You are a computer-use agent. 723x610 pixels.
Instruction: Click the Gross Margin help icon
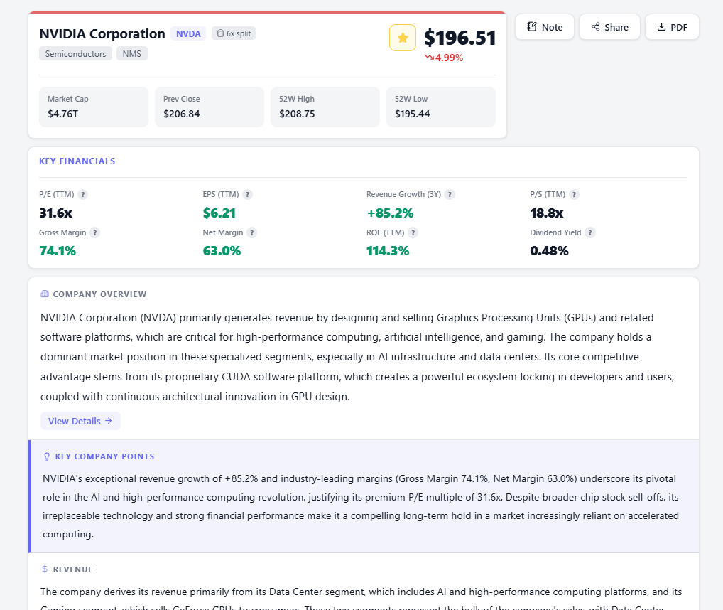94,232
